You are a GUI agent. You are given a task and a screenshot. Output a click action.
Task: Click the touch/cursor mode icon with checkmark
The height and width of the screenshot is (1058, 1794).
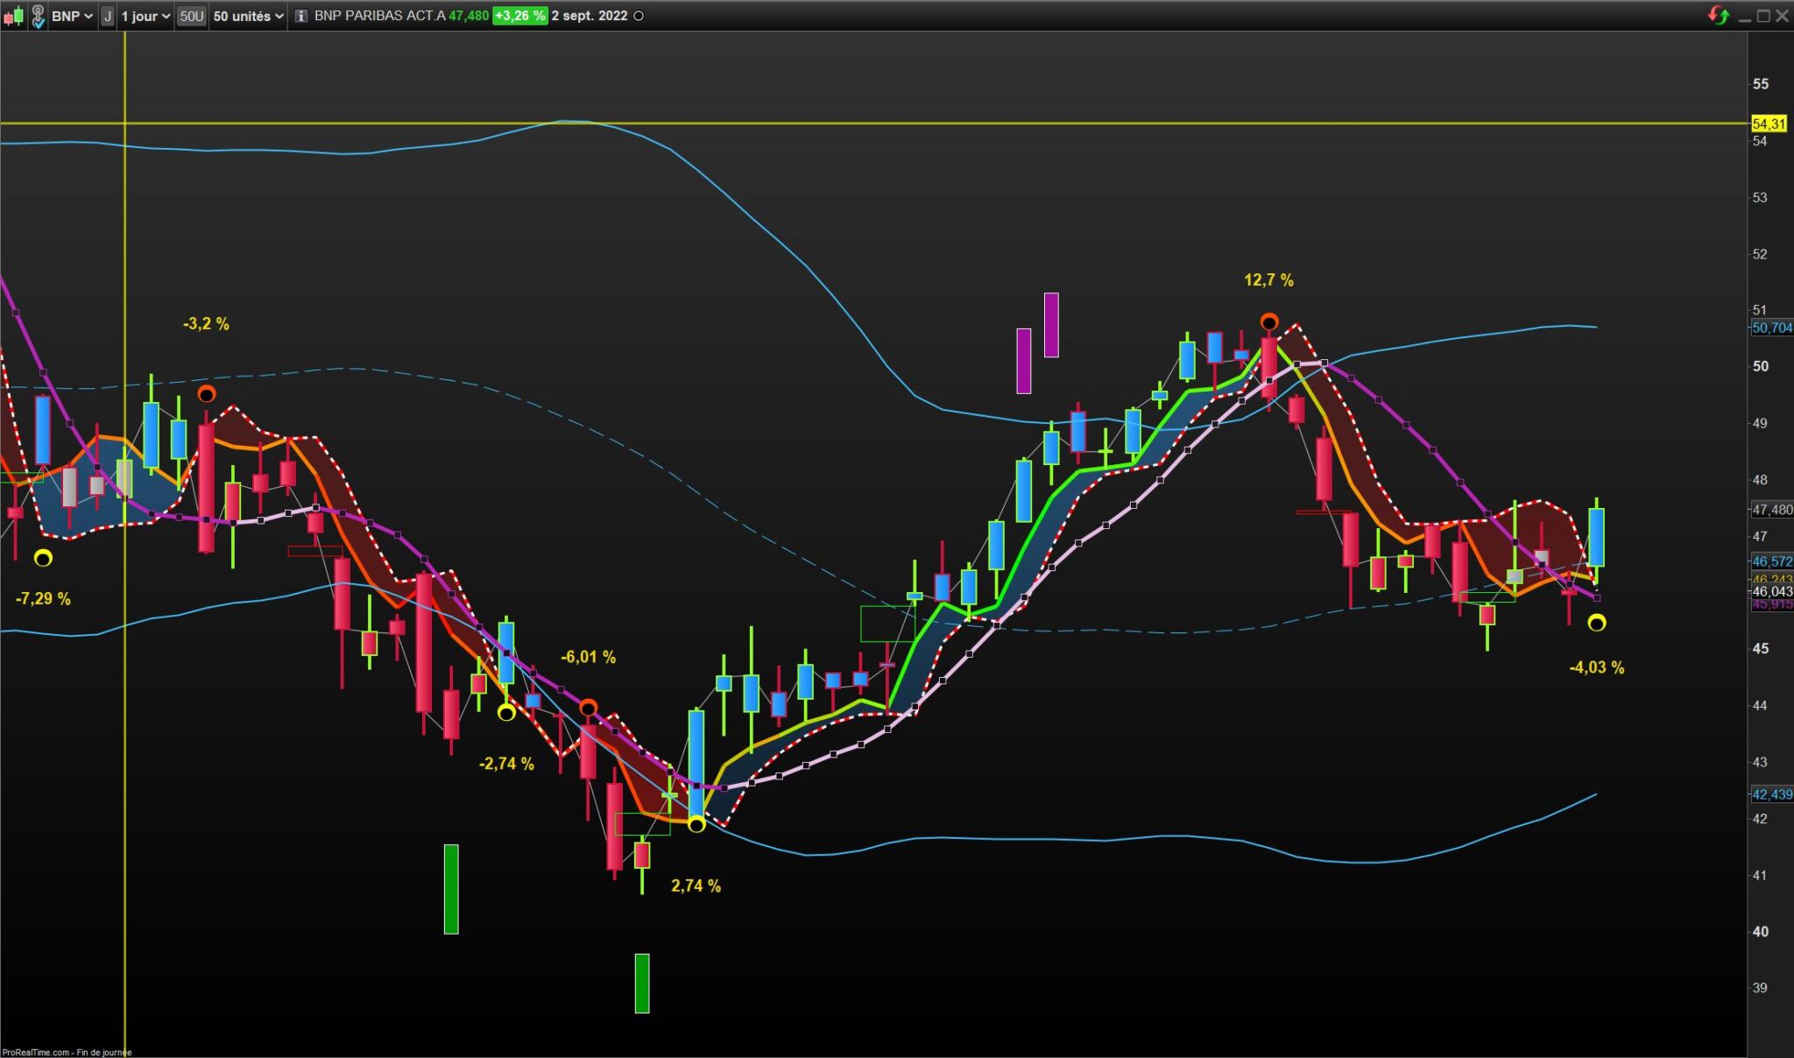pyautogui.click(x=38, y=16)
